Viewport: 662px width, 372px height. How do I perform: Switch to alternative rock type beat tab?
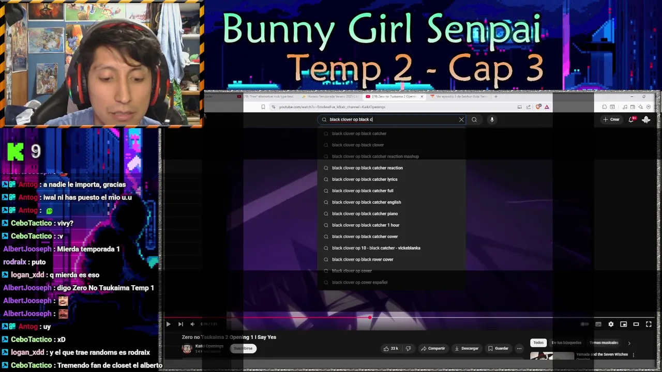(x=267, y=97)
